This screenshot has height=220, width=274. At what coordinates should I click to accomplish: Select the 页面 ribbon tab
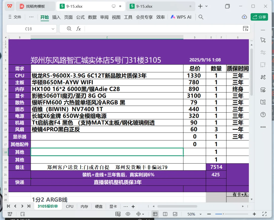click(68, 17)
